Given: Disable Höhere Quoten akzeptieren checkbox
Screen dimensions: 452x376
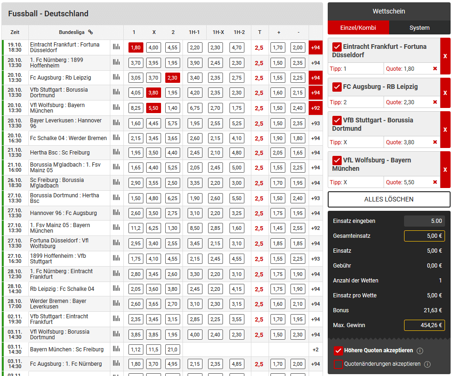Looking at the screenshot, I should tap(338, 350).
